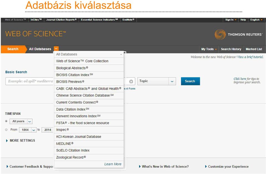Screen dimensions: 266x174
Task: Open EndNote from top bar
Action: point(128,20)
